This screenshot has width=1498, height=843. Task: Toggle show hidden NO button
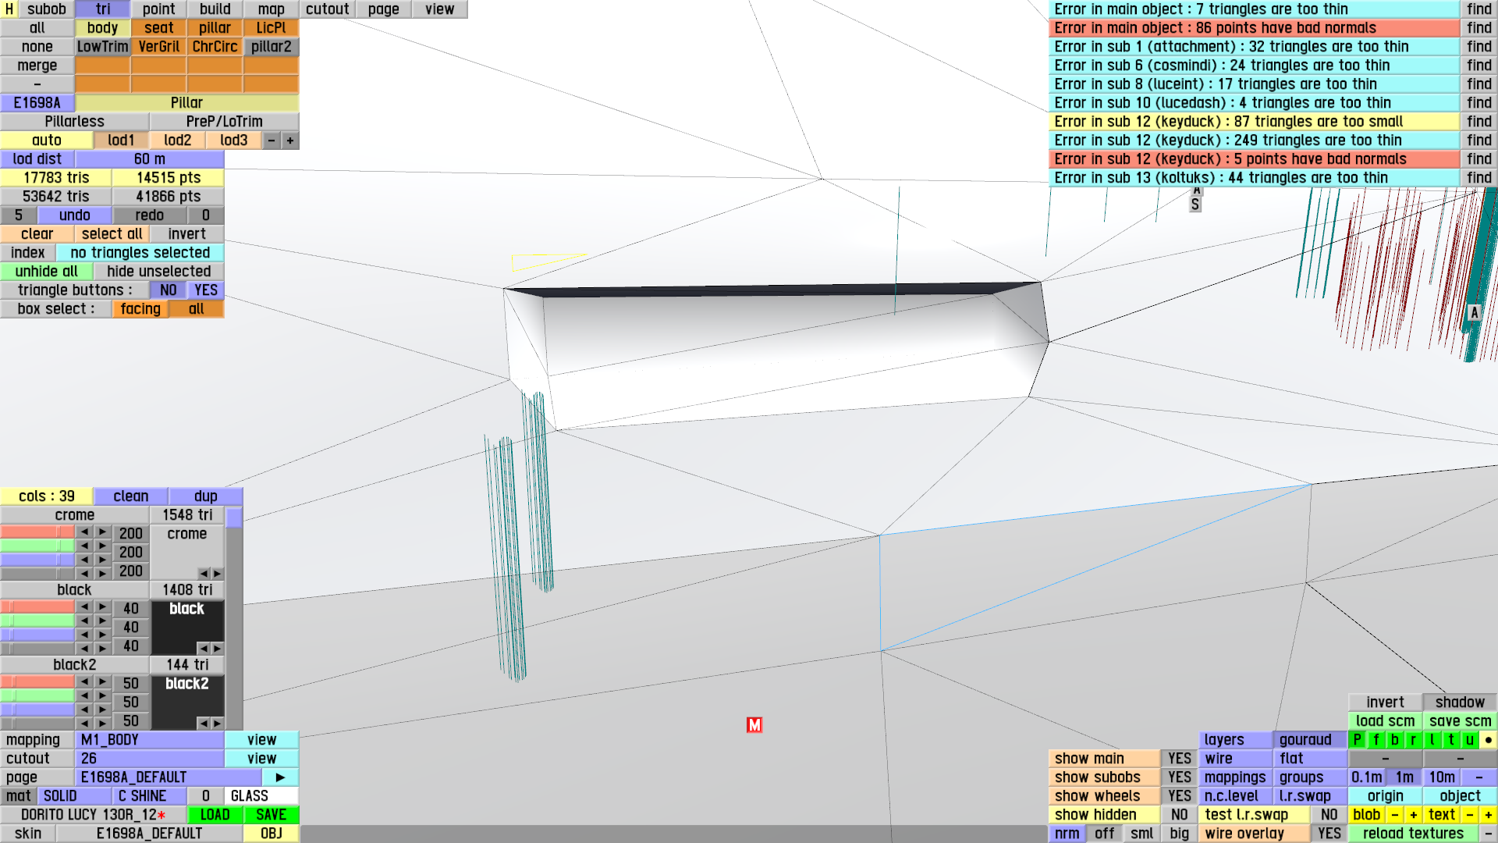(x=1179, y=815)
